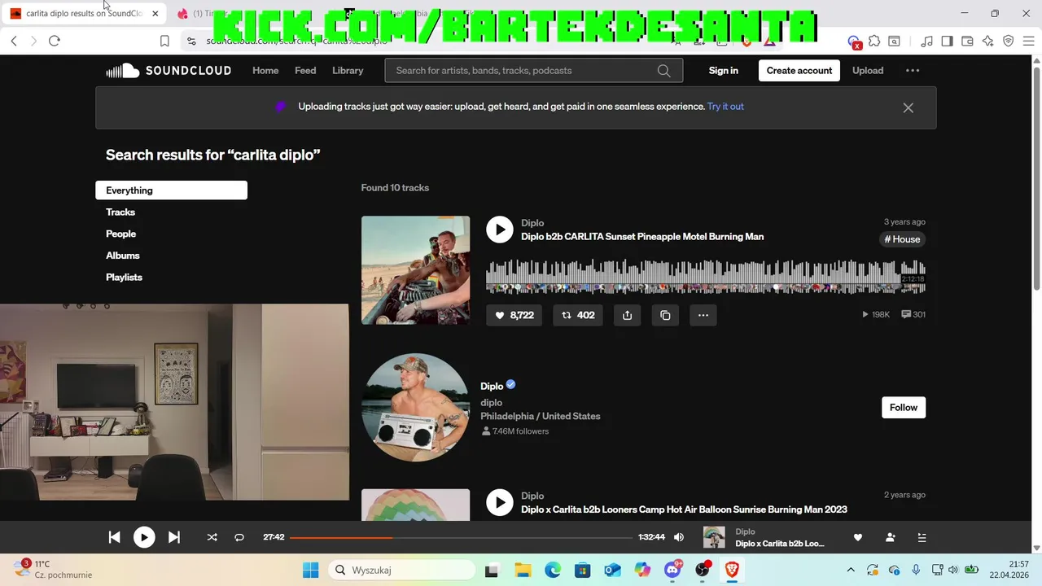Open File Explorer from the taskbar
Viewport: 1042px width, 586px height.
click(522, 571)
